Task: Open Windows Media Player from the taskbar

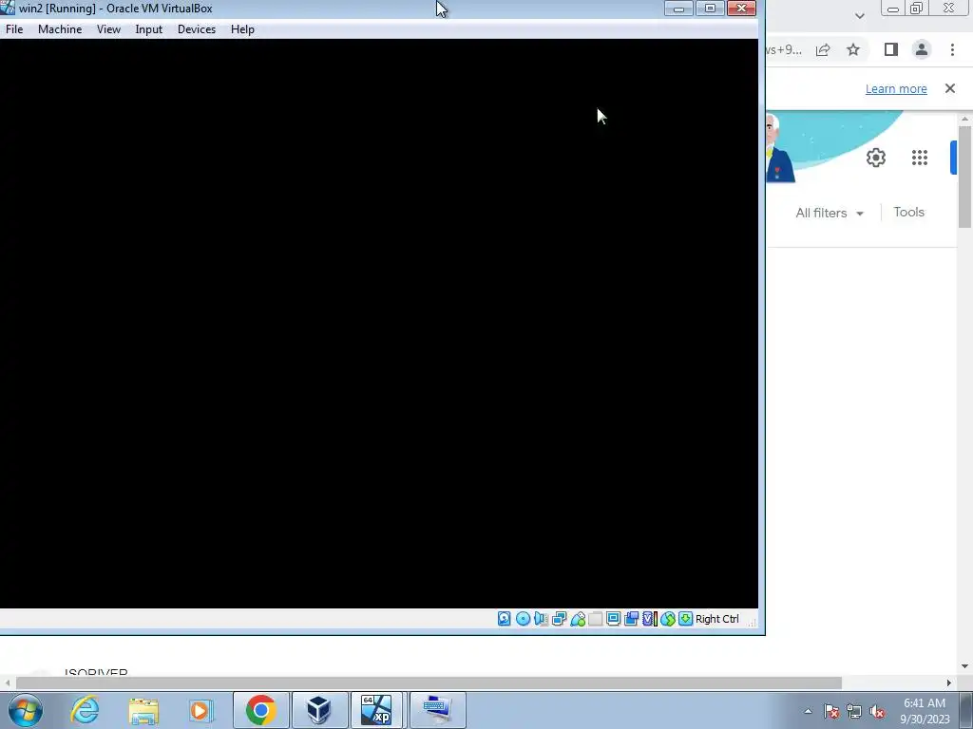Action: click(201, 710)
